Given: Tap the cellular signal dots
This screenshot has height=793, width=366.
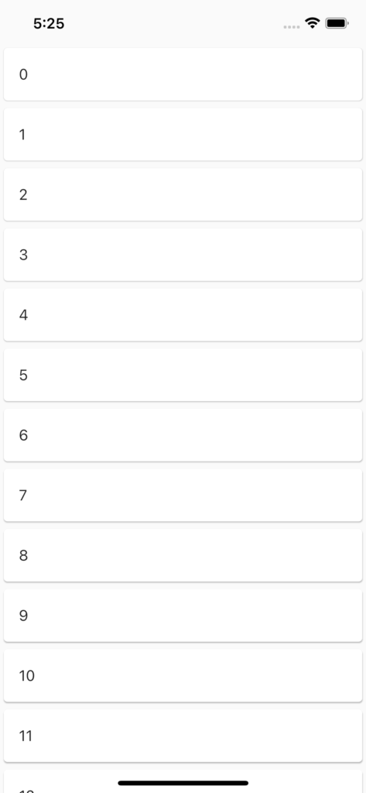Looking at the screenshot, I should click(x=292, y=27).
